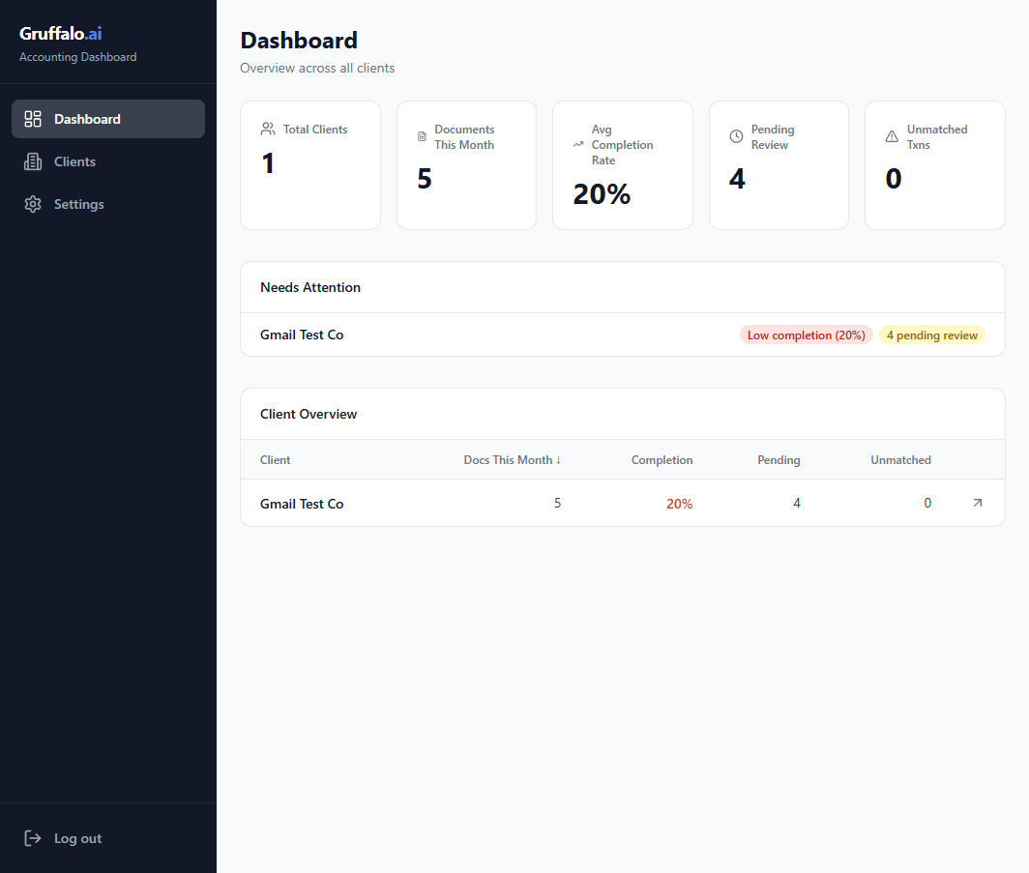
Task: Click the Clients building icon in sidebar
Action: point(33,161)
